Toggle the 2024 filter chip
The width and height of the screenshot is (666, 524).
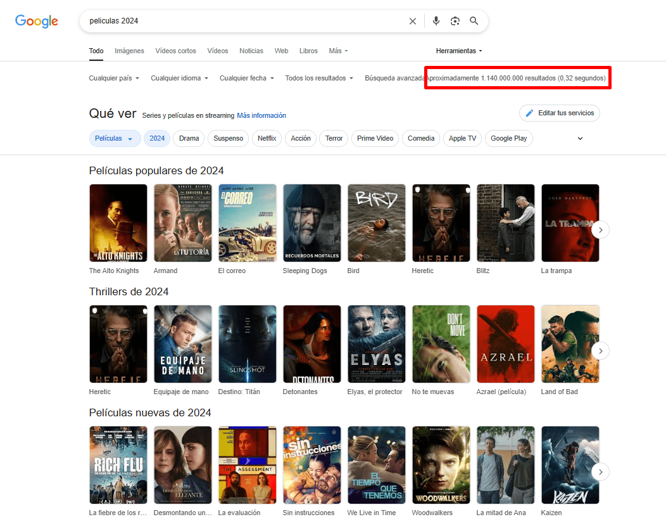(x=157, y=139)
